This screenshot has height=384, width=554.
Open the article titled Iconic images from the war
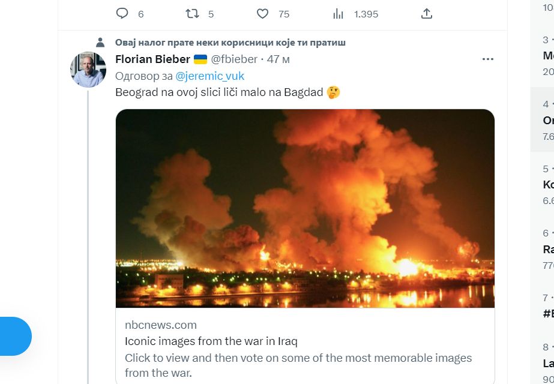[211, 342]
